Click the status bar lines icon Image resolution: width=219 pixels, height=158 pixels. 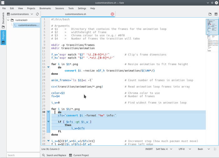click(215, 149)
